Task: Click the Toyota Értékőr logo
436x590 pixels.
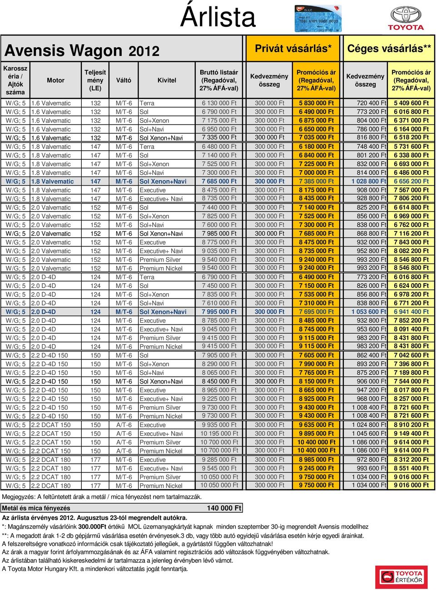Action: [x=401, y=577]
